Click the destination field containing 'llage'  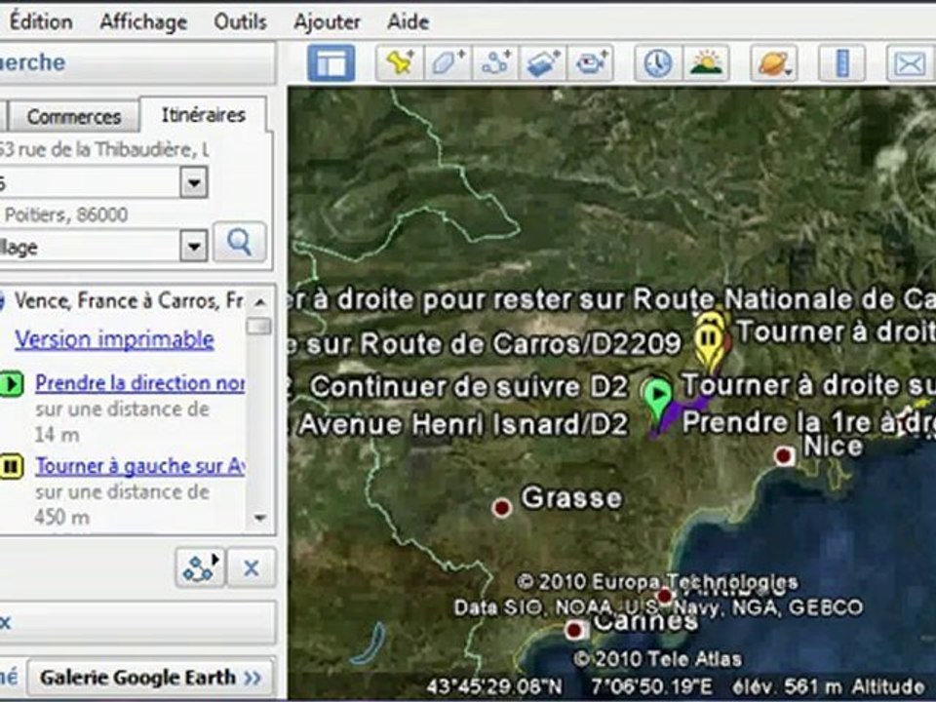click(90, 247)
